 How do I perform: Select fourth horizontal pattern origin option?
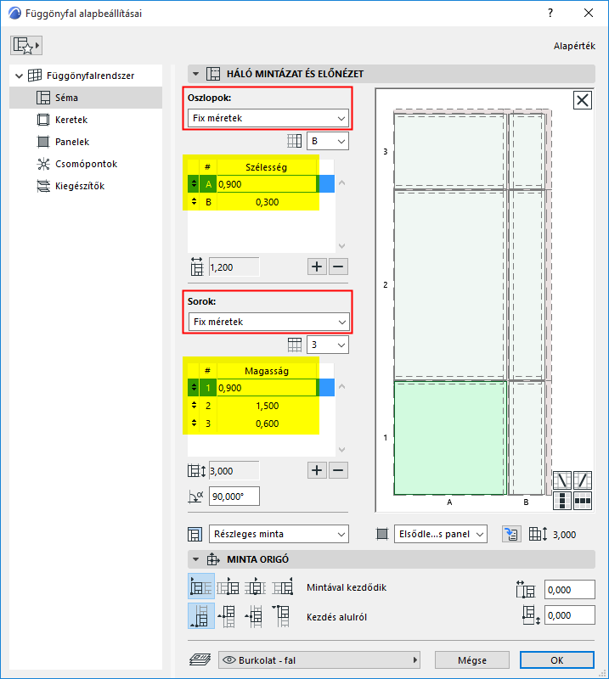pyautogui.click(x=283, y=587)
